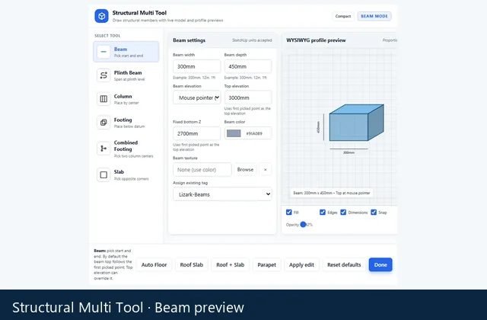Click the 'Beam: 300mm x 450mm' preview caption
Screen dimensions: 487x320
[x=332, y=193]
